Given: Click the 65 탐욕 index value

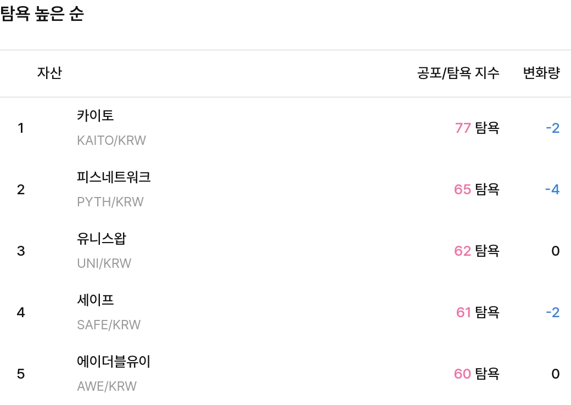Looking at the screenshot, I should pyautogui.click(x=477, y=189).
